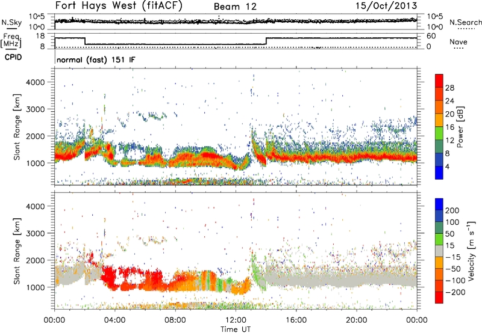Click the 'Freq. [MHz]' label
Viewport: 482px width, 333px height.
11,40
